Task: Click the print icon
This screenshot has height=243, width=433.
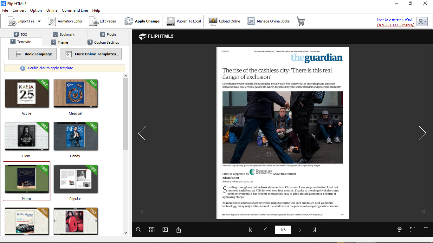Action: 399,230
